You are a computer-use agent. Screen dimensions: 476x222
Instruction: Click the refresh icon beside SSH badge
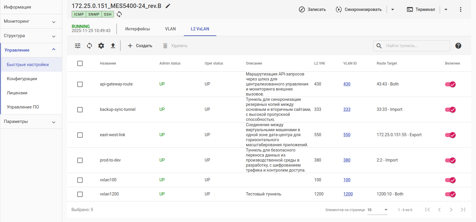point(119,14)
